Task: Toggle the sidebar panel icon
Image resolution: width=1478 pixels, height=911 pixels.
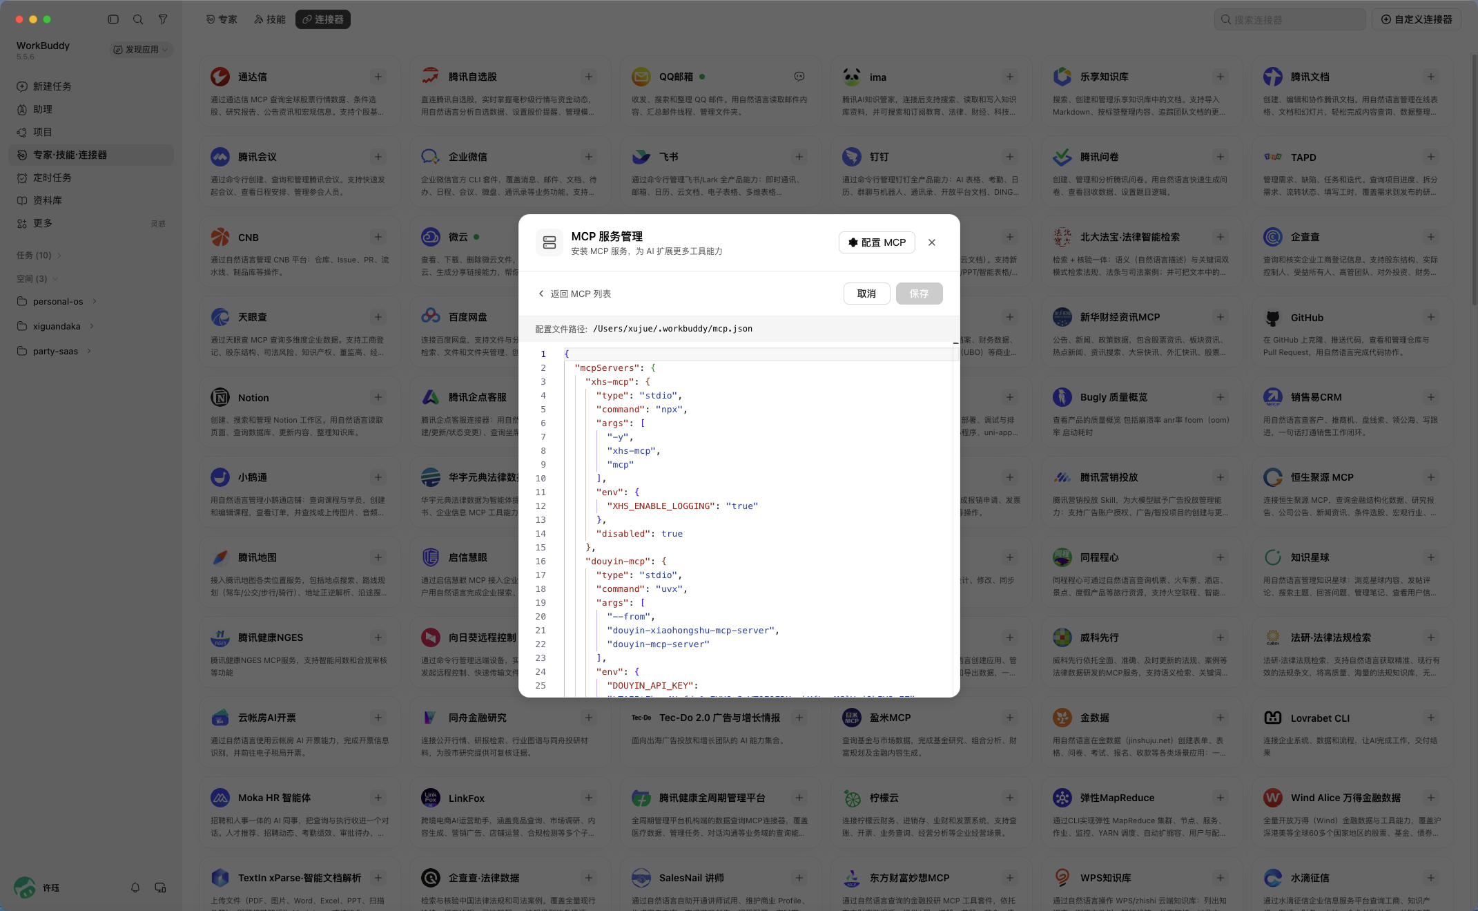Action: tap(113, 19)
